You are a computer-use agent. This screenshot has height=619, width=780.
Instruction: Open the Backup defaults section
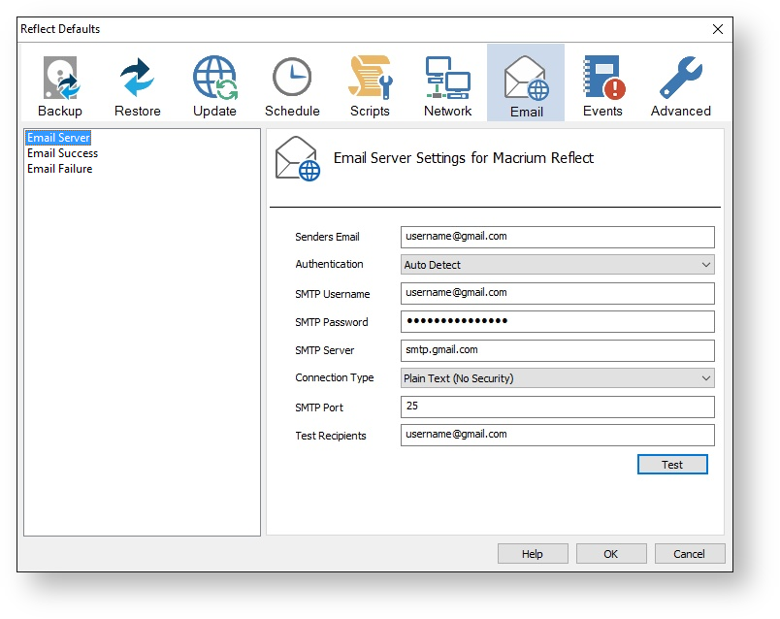click(x=60, y=83)
